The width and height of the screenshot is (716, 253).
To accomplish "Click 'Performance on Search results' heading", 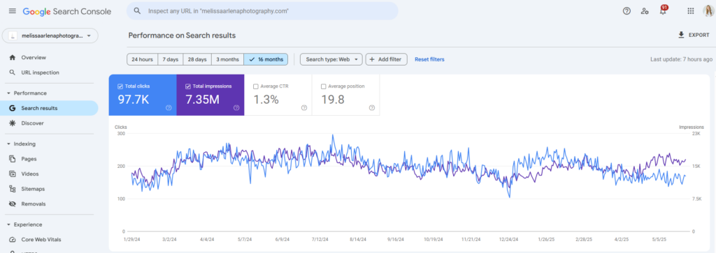I will [x=182, y=35].
